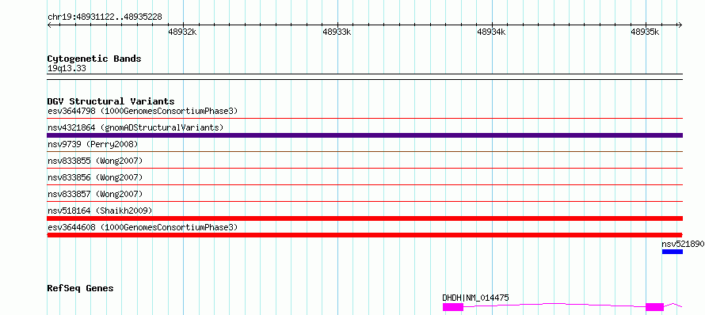Click the thick red bar for esv3644608
The width and height of the screenshot is (705, 315).
tap(364, 235)
